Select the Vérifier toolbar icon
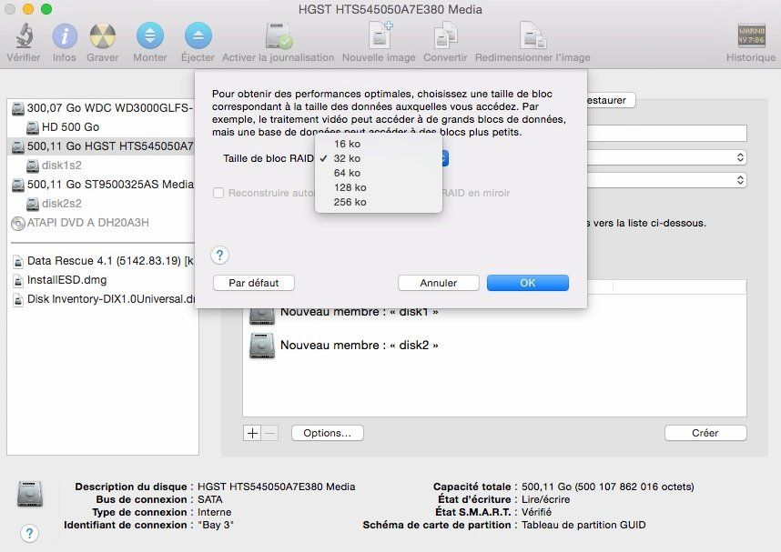Image resolution: width=781 pixels, height=552 pixels. [23, 38]
